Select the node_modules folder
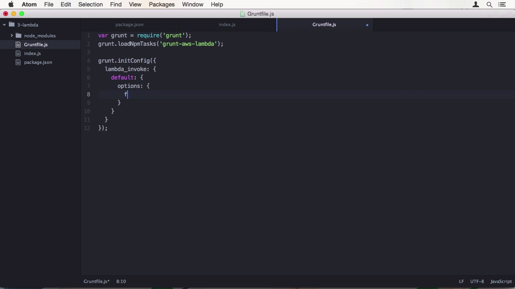Viewport: 515px width, 289px height. point(40,36)
